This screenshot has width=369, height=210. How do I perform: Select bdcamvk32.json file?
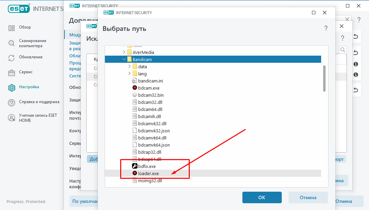tap(154, 131)
